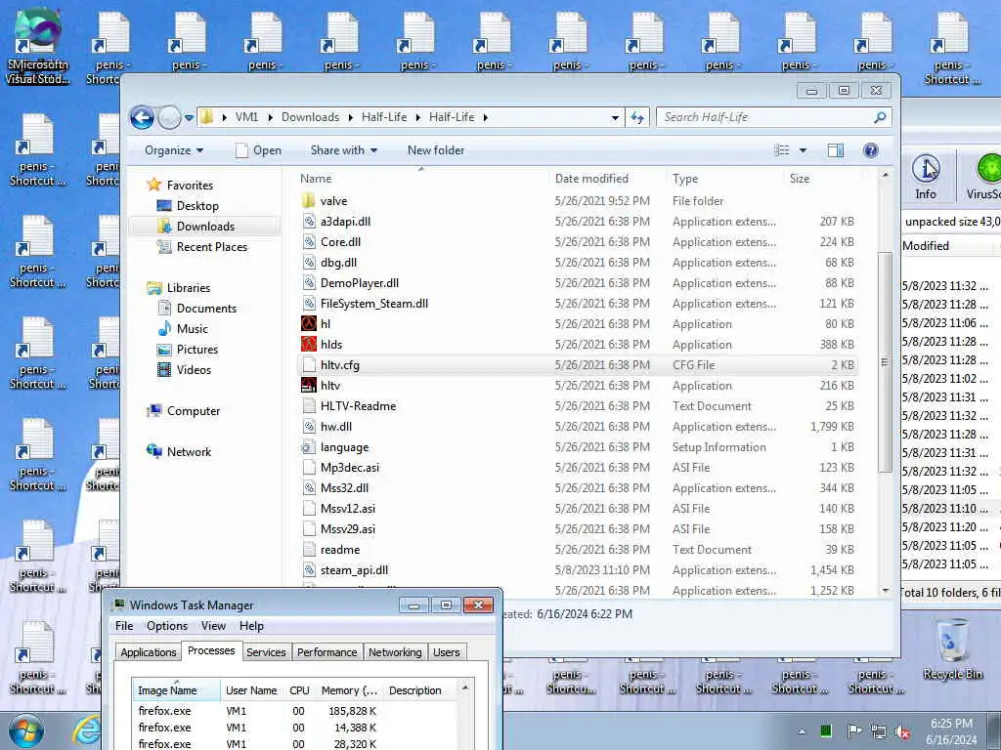
Task: Sort by the Date modified column header
Action: (x=591, y=180)
